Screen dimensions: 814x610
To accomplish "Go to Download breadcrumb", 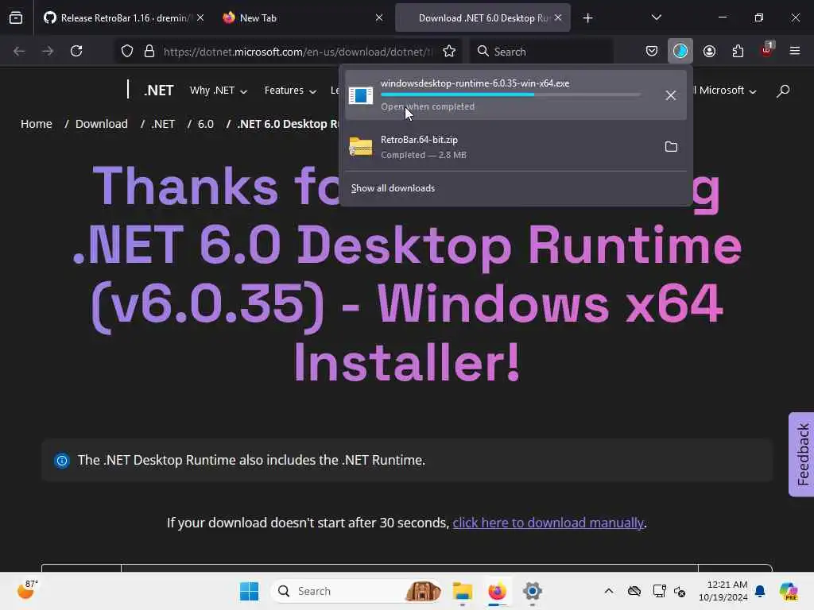I will [101, 124].
